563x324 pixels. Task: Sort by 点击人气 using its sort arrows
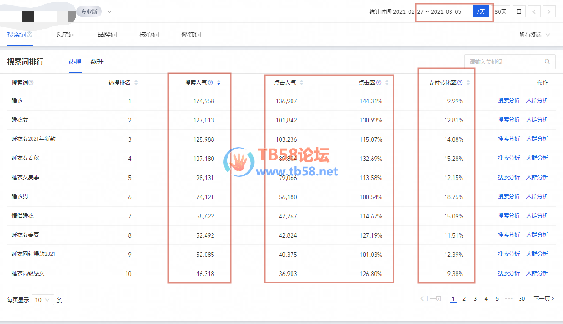pos(301,83)
